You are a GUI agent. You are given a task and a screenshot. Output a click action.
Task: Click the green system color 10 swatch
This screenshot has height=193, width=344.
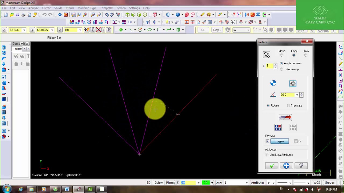[206, 183]
